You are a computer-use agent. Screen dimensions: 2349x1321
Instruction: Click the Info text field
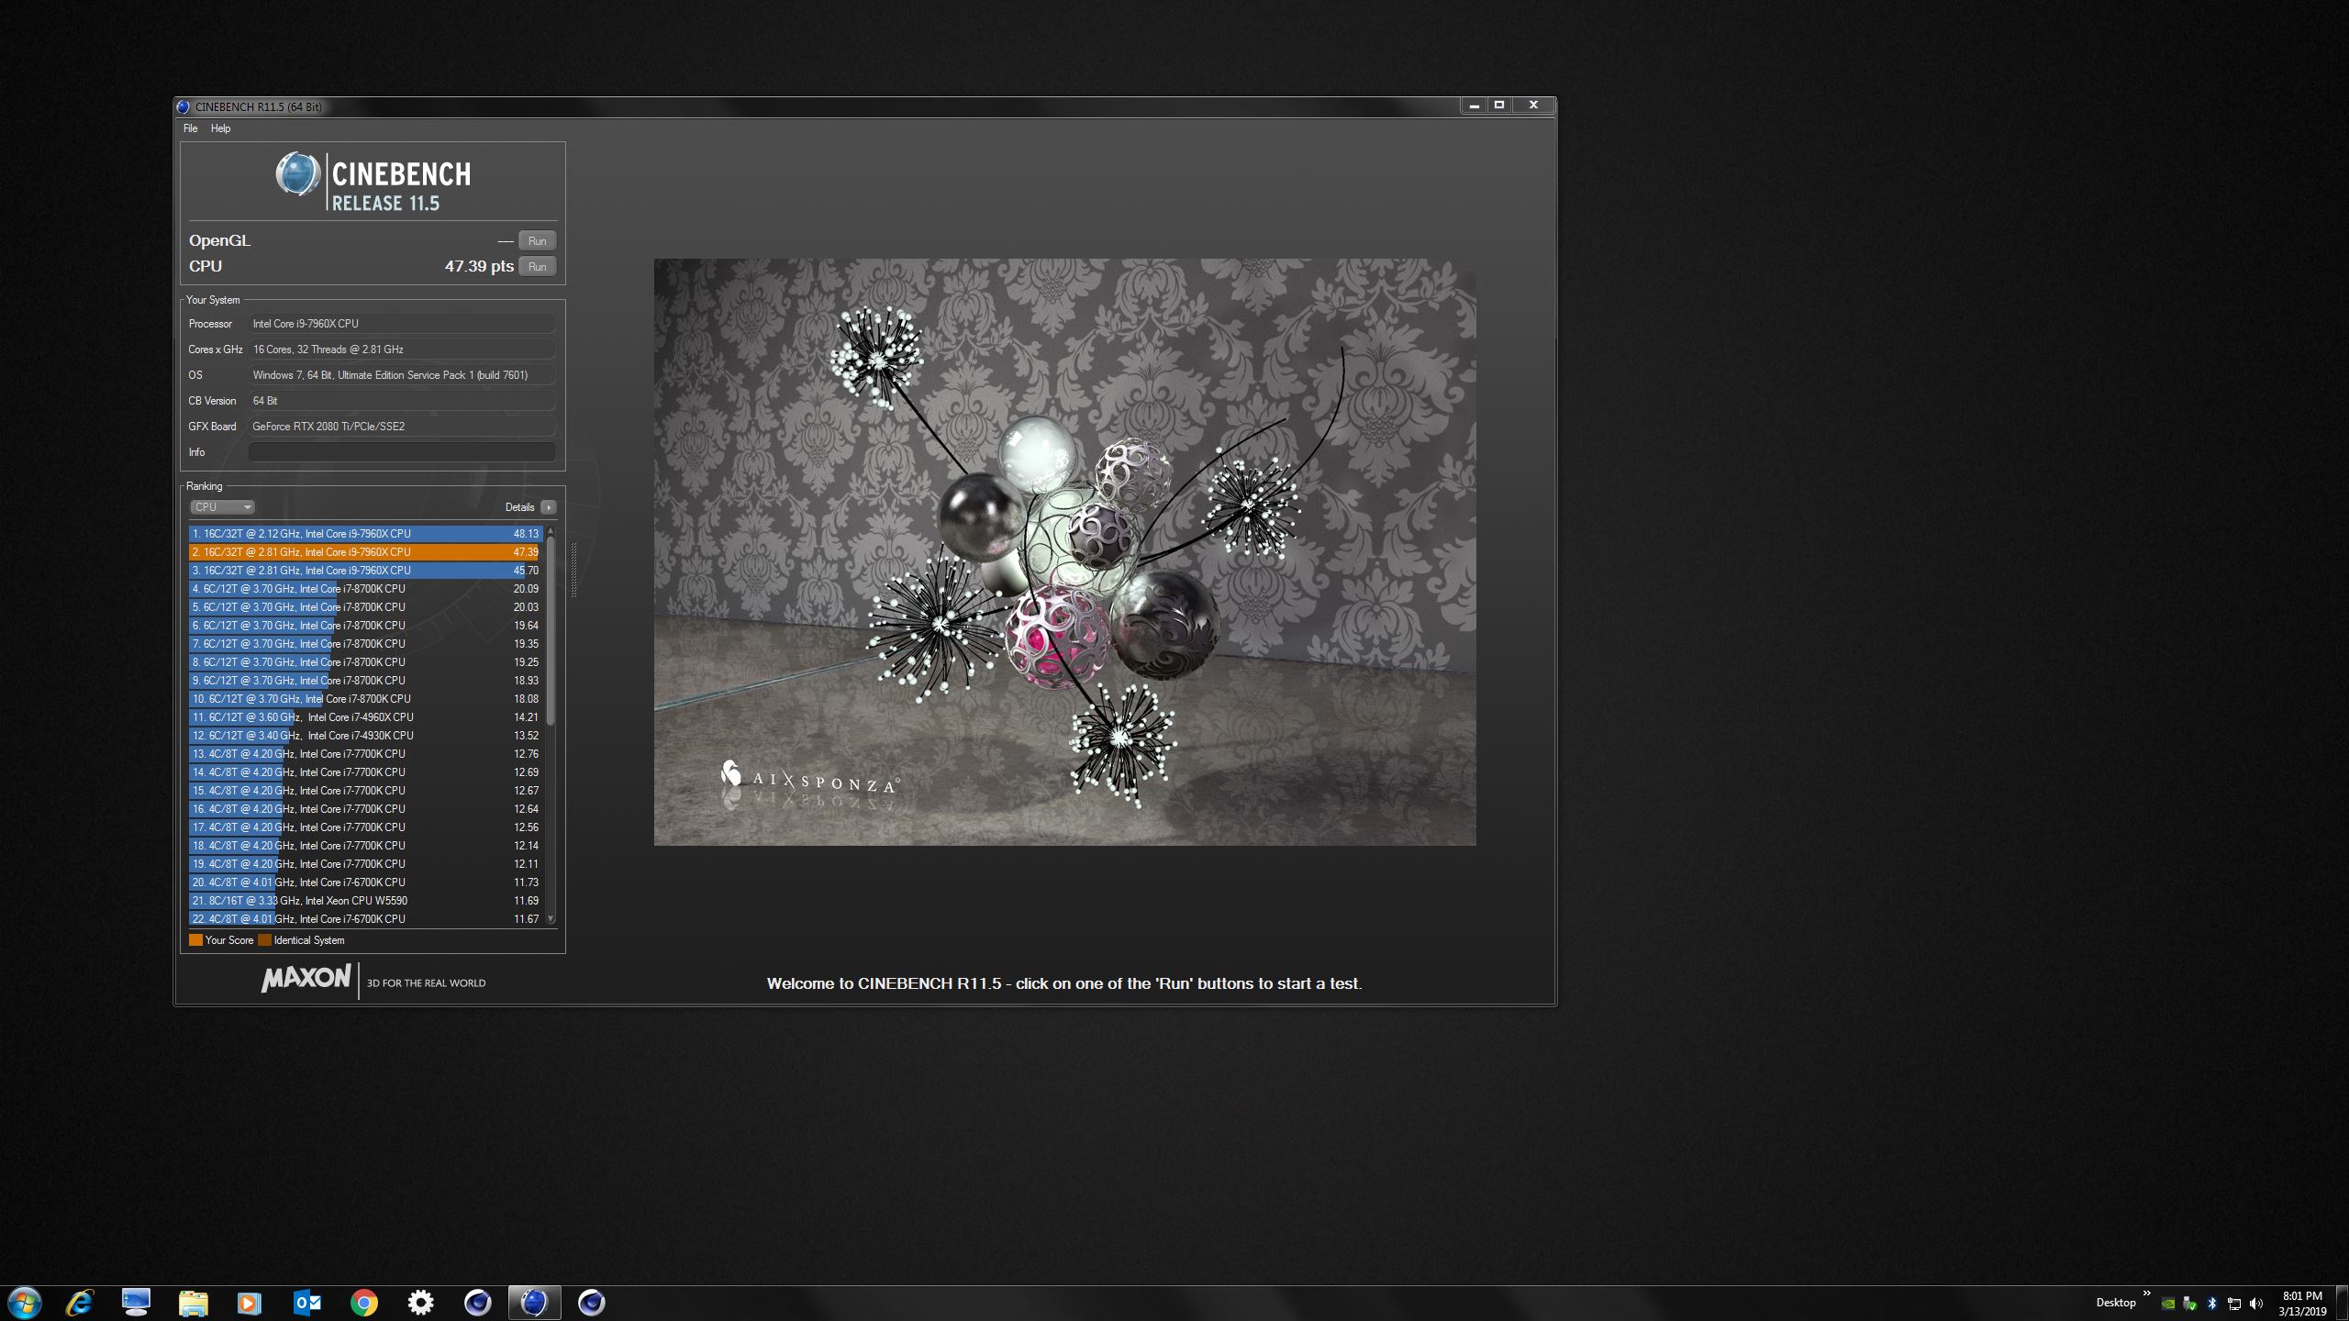coord(402,452)
